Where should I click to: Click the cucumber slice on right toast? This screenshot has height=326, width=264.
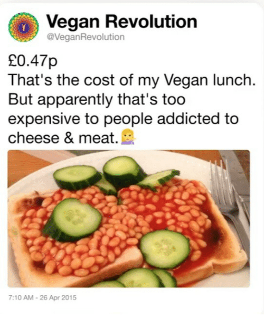[x=165, y=249]
